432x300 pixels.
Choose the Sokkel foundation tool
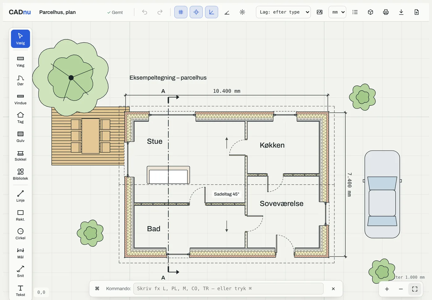pyautogui.click(x=20, y=156)
